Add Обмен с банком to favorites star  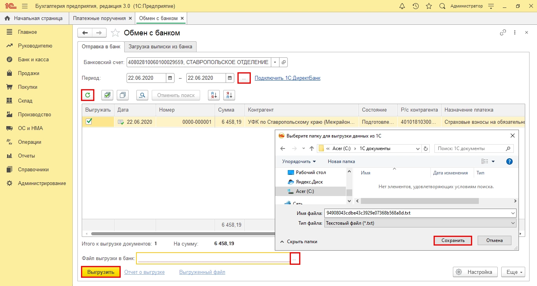coord(115,33)
